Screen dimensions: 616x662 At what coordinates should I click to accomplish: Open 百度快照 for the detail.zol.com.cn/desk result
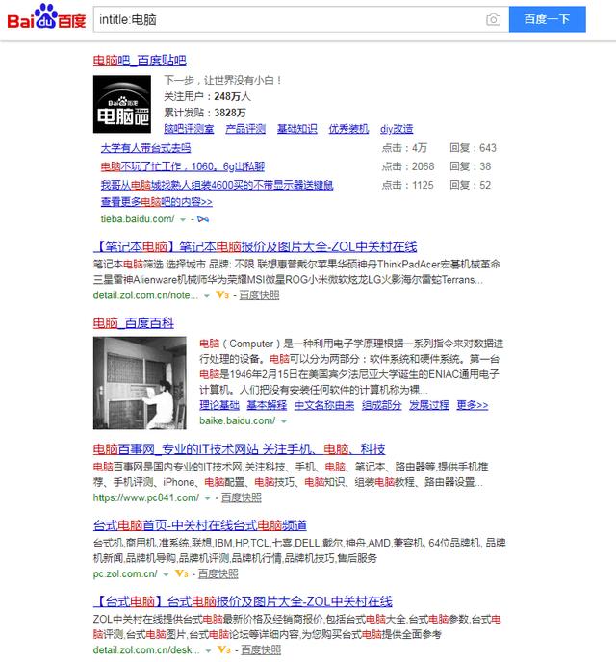pyautogui.click(x=261, y=649)
